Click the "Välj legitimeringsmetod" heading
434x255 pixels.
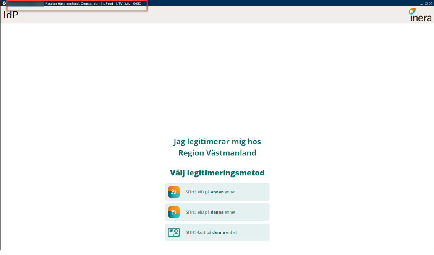pos(217,172)
